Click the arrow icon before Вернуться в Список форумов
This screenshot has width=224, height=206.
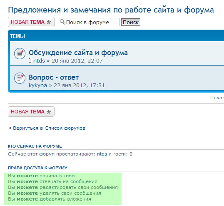coord(10,128)
